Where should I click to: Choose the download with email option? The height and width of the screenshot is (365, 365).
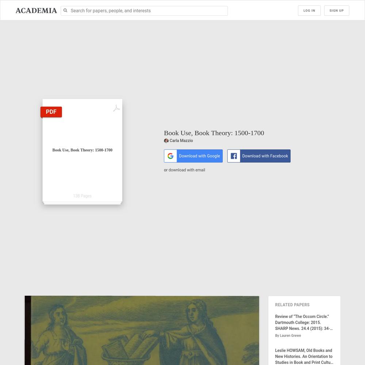tap(184, 170)
